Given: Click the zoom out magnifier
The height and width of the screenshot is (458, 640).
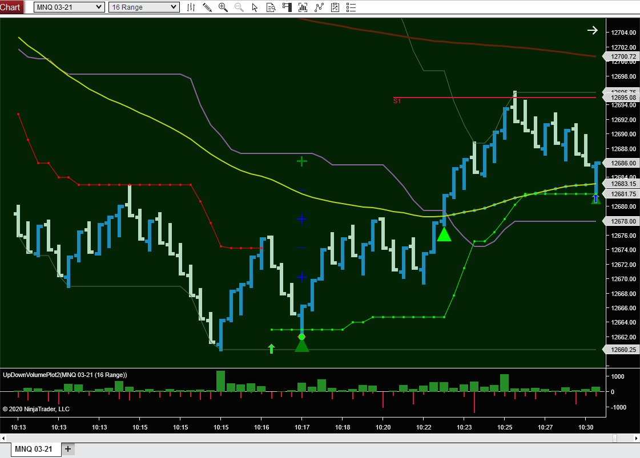Looking at the screenshot, I should (x=239, y=7).
